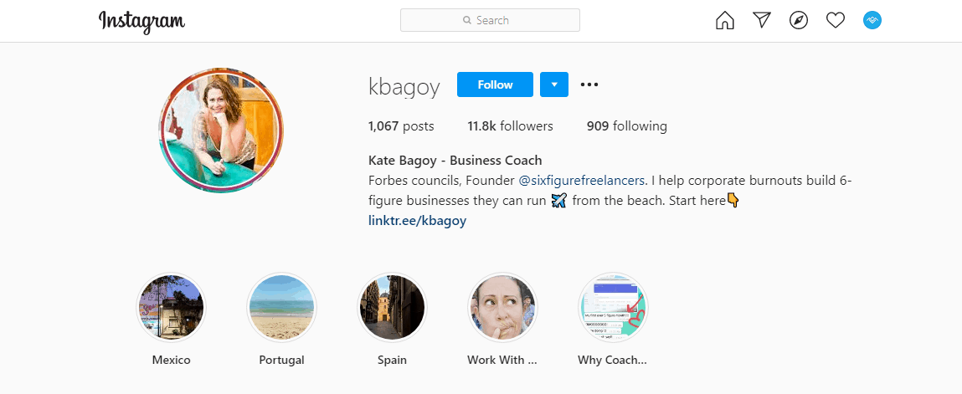962x394 pixels.
Task: Open the three-dots options menu
Action: pyautogui.click(x=589, y=84)
